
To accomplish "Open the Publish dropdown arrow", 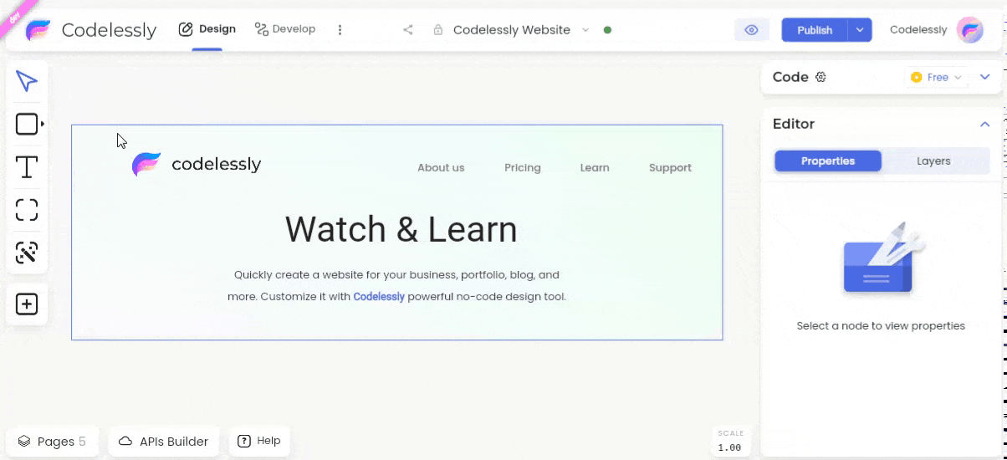I will (x=860, y=30).
